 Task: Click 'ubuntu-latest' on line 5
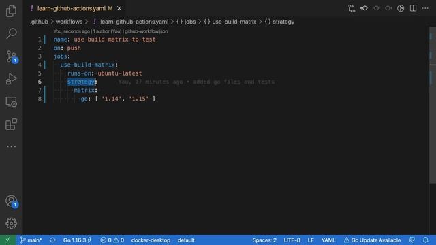[x=120, y=73]
